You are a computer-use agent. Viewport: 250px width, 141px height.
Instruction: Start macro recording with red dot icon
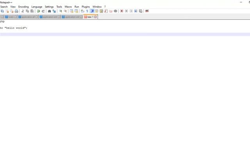pos(121,11)
